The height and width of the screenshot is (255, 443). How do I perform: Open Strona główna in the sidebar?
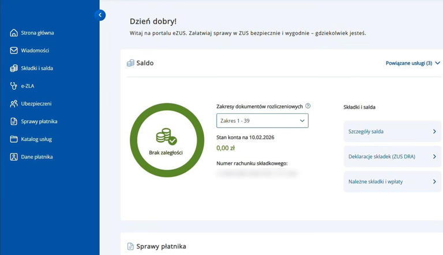tap(37, 33)
